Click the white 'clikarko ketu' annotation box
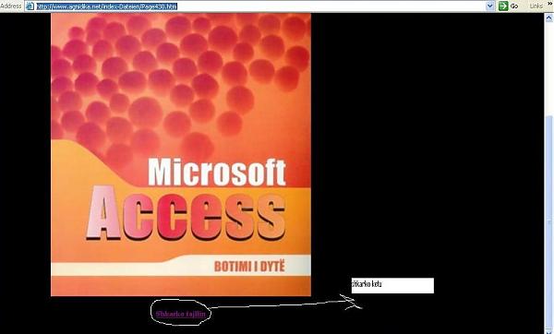The height and width of the screenshot is (334, 554). tap(392, 285)
